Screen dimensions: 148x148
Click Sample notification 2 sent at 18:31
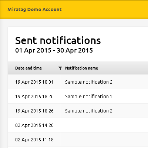coord(89,82)
